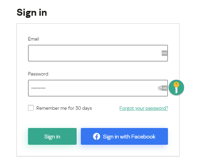Click the password manager icon in Email field
Screen dimensions: 197x164
pyautogui.click(x=164, y=53)
